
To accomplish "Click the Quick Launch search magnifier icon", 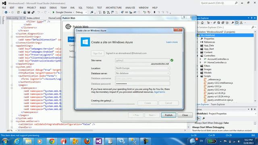I will (236, 3).
